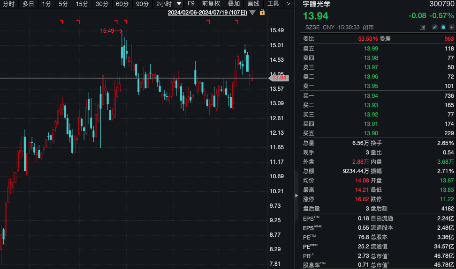Click the 工具 tools button
Screen dimensions: 456x269
(x=273, y=4)
